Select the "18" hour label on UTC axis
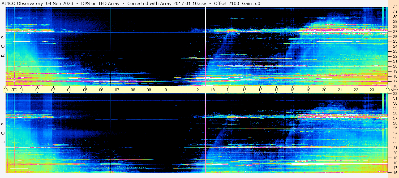This screenshot has width=399, height=178. [292, 90]
